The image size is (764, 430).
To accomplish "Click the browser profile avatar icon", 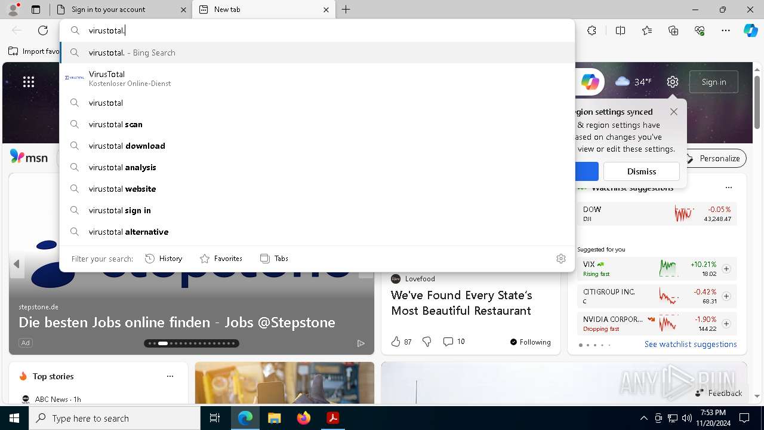I will (x=13, y=9).
